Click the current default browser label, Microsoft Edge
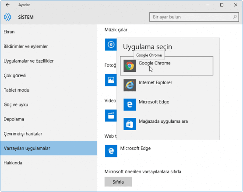 tap(135, 149)
